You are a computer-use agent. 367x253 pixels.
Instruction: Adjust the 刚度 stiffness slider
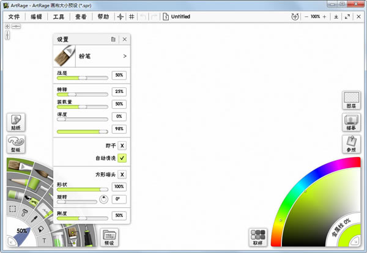83,218
